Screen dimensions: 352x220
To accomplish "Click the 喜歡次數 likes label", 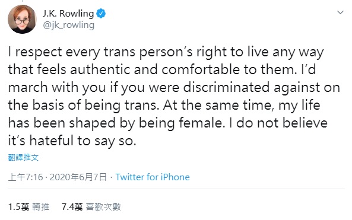I will pos(103,207).
